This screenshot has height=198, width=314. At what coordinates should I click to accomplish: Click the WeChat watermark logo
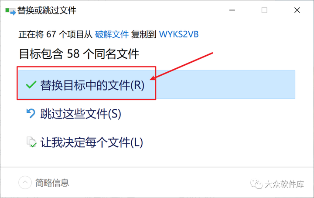[256, 184]
